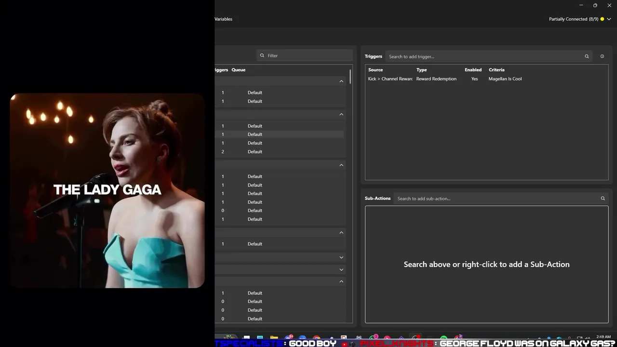Click the search icon in Sub-Actions bar
Screen dimensions: 617x347
(x=603, y=199)
